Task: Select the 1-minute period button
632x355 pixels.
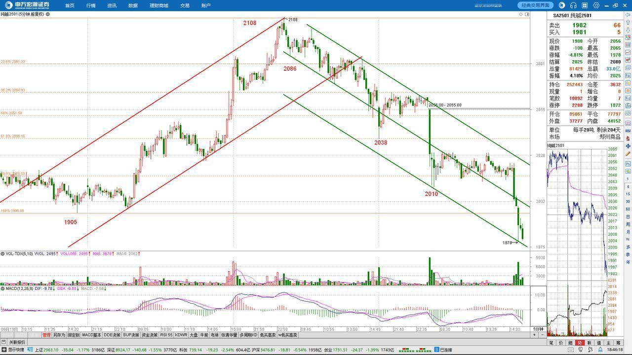Action: click(x=628, y=179)
